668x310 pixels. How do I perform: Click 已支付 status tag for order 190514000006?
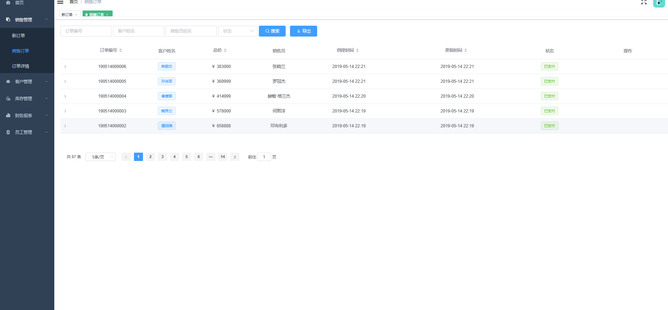coord(549,67)
